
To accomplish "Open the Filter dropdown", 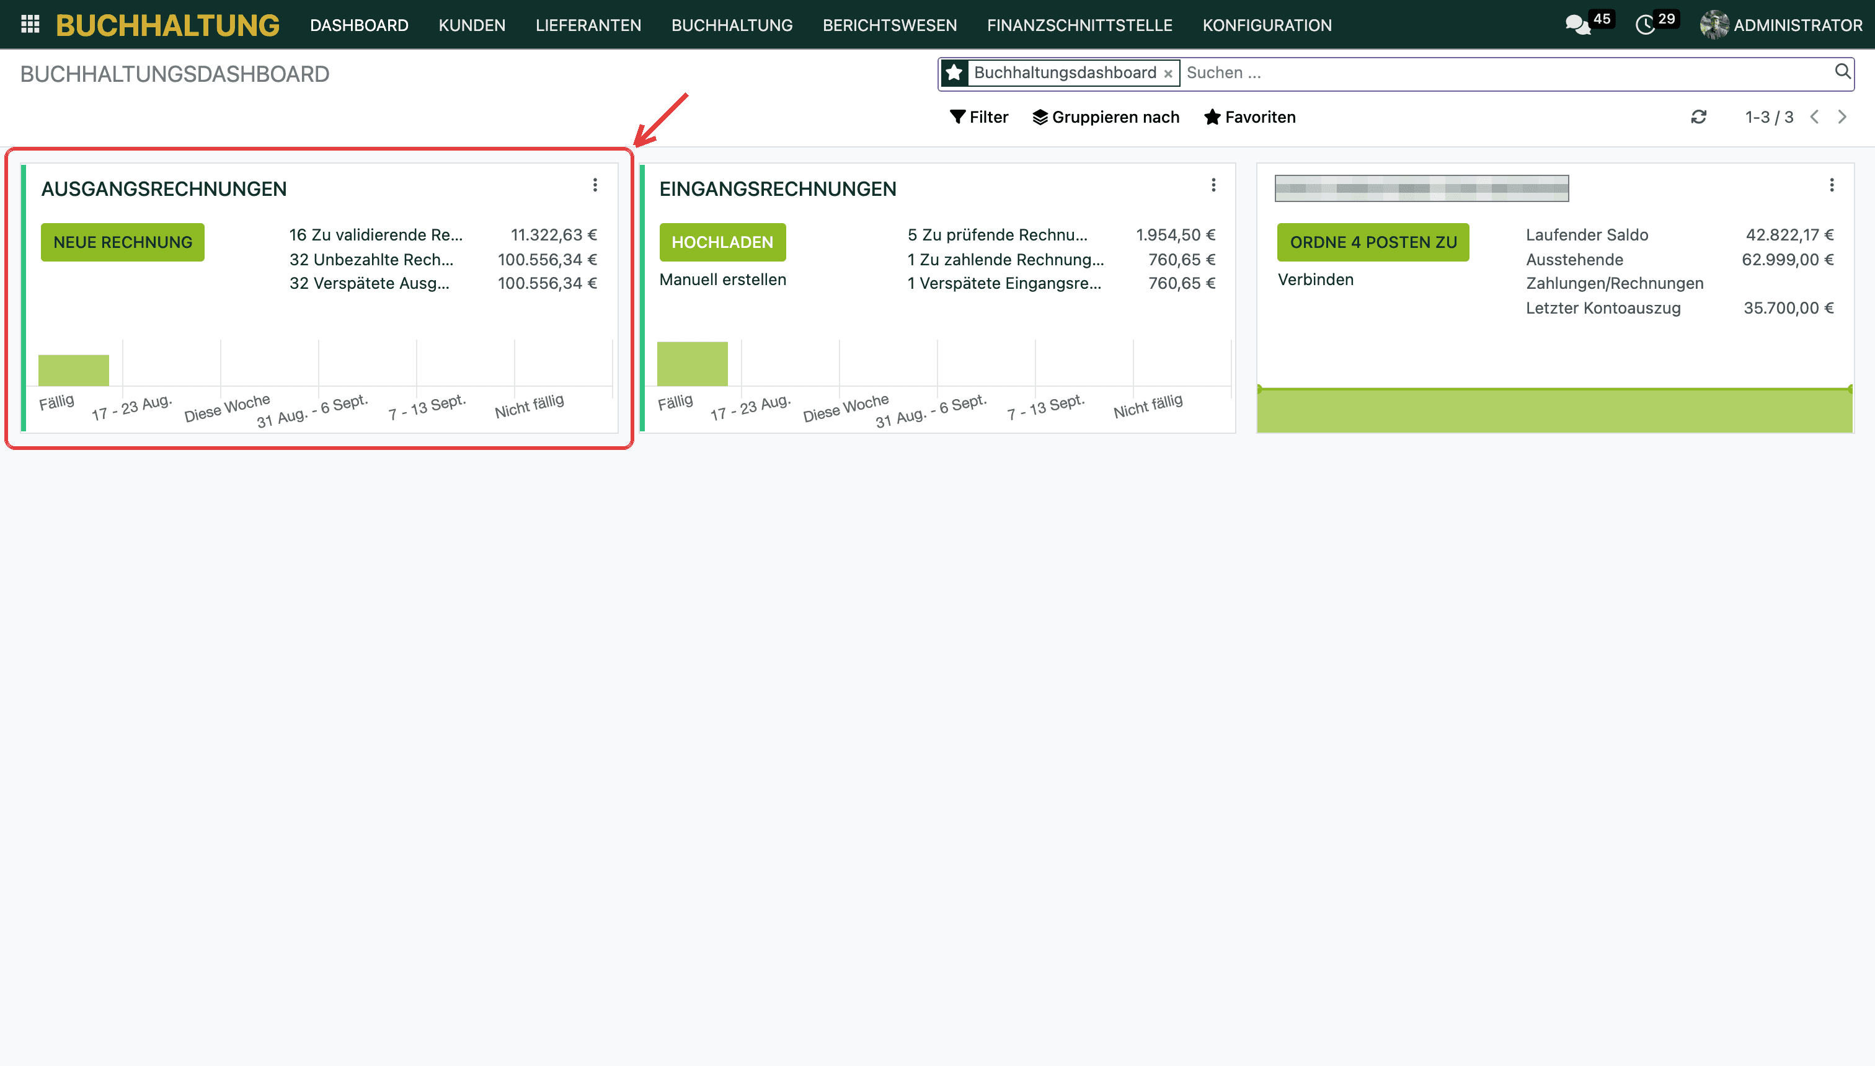I will (x=978, y=117).
